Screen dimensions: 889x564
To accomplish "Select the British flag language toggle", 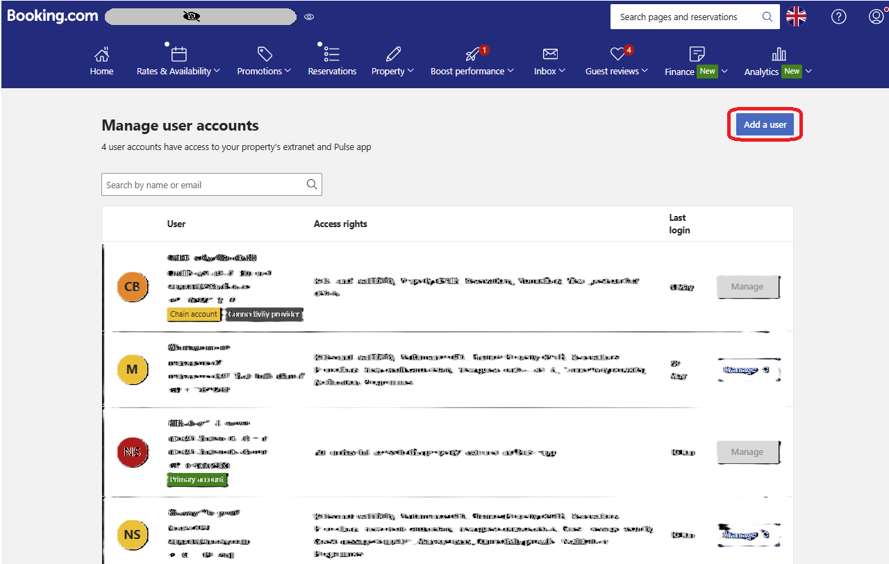I will [x=796, y=16].
